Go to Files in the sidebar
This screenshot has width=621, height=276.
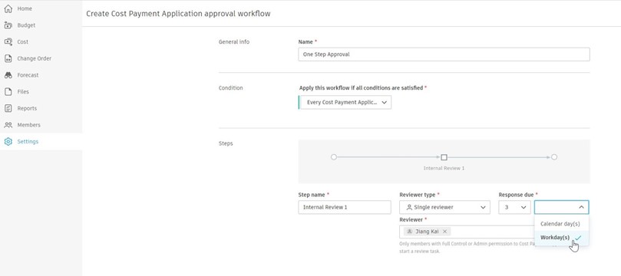23,92
